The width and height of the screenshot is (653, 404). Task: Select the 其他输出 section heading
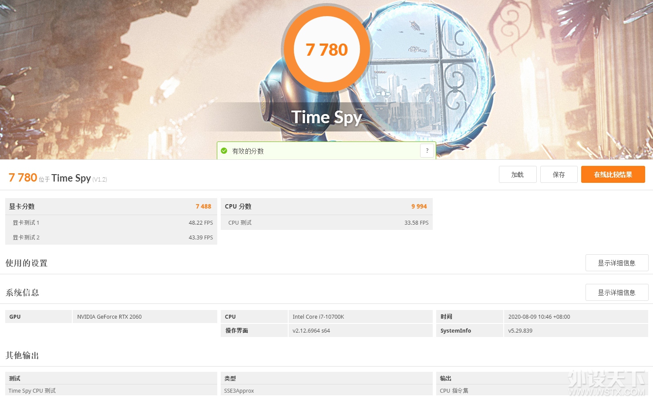(22, 355)
